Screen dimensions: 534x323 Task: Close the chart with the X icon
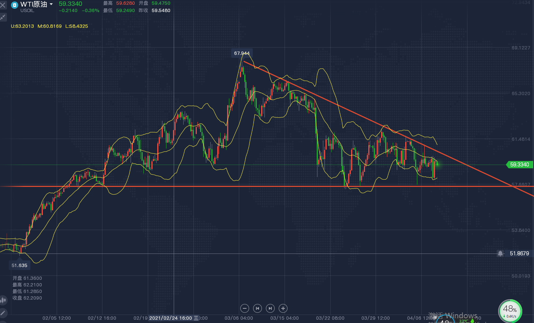click(x=3, y=5)
